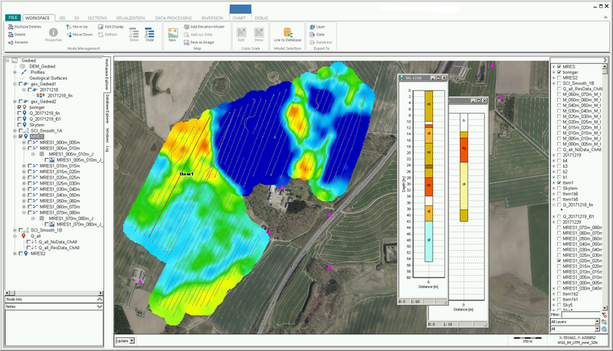Click the Edit Display icon
This screenshot has width=613, height=351.
[x=100, y=27]
